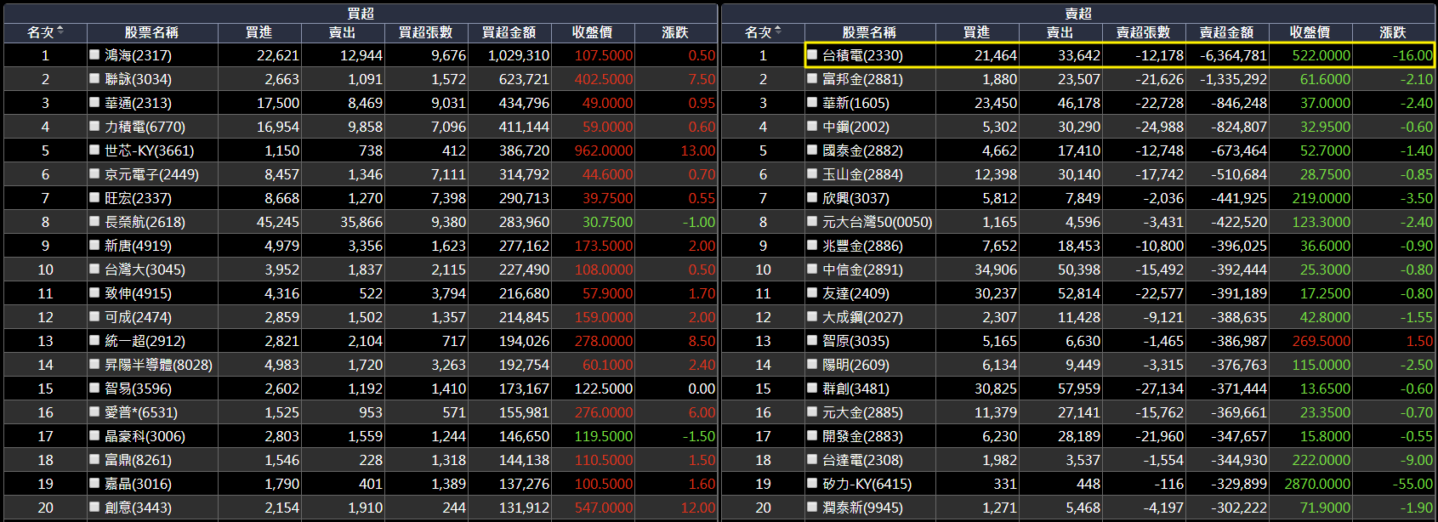Sort sell table by 名次 arrow

[x=778, y=31]
